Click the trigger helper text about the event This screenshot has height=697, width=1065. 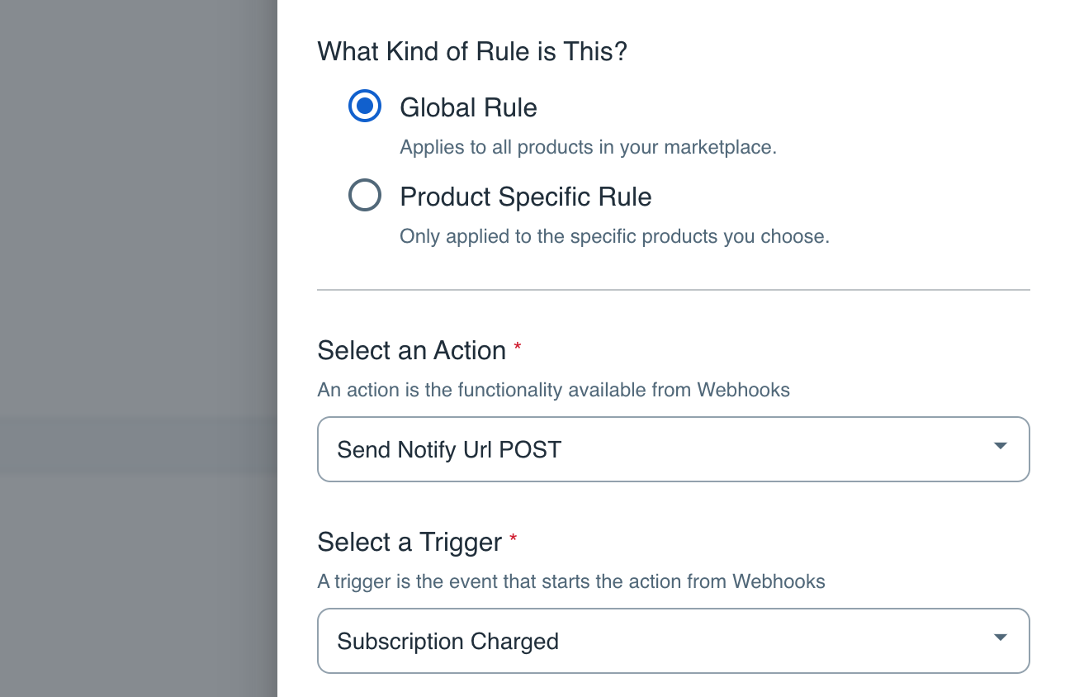pyautogui.click(x=570, y=581)
